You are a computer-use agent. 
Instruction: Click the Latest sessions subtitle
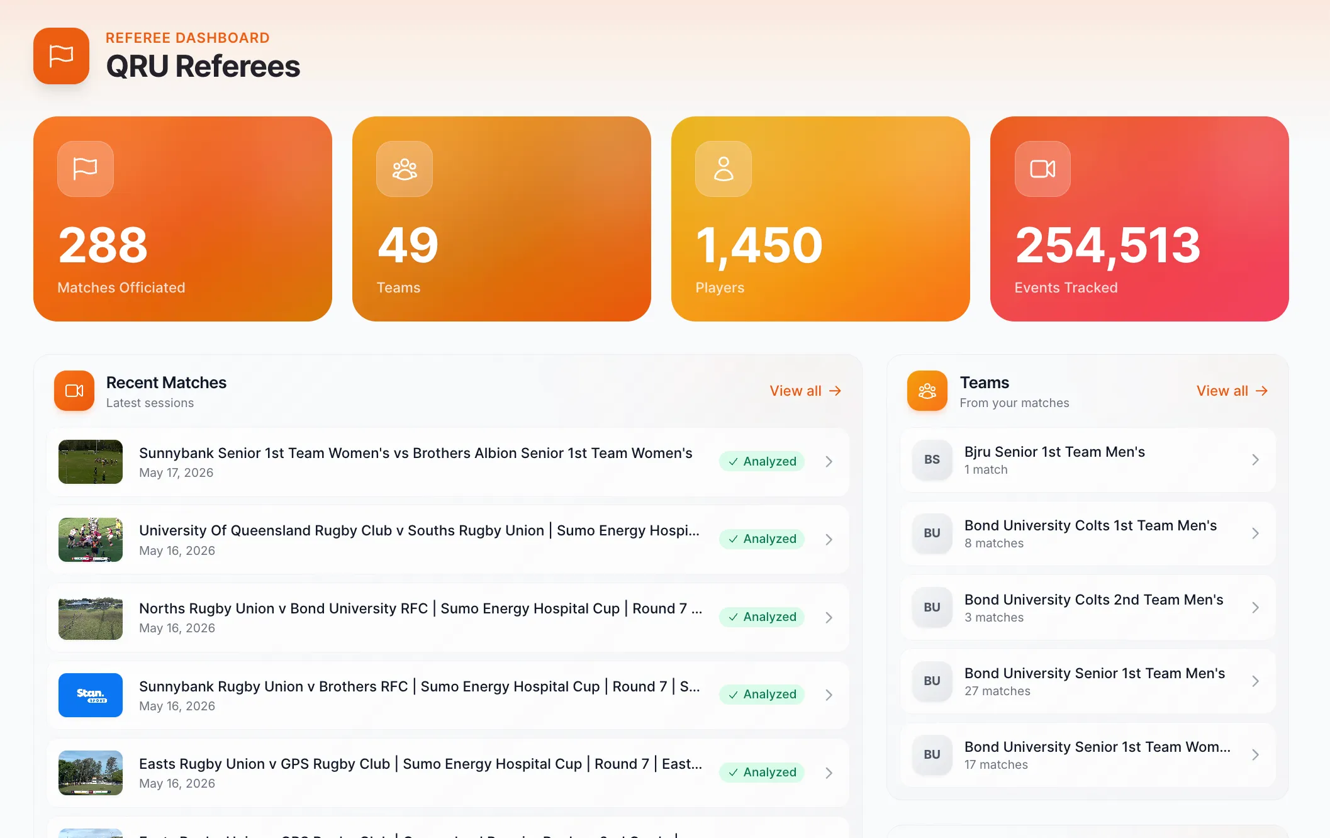(150, 403)
